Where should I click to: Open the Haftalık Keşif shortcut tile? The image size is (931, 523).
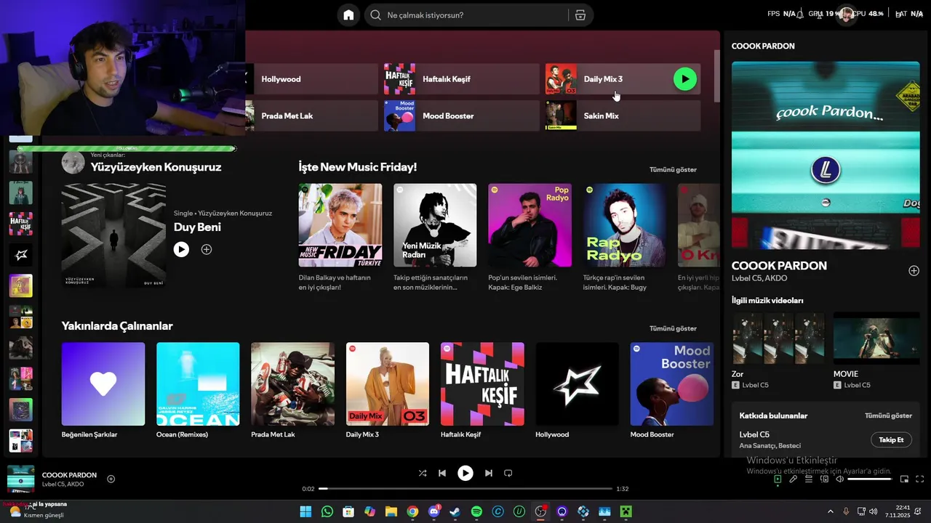462,79
